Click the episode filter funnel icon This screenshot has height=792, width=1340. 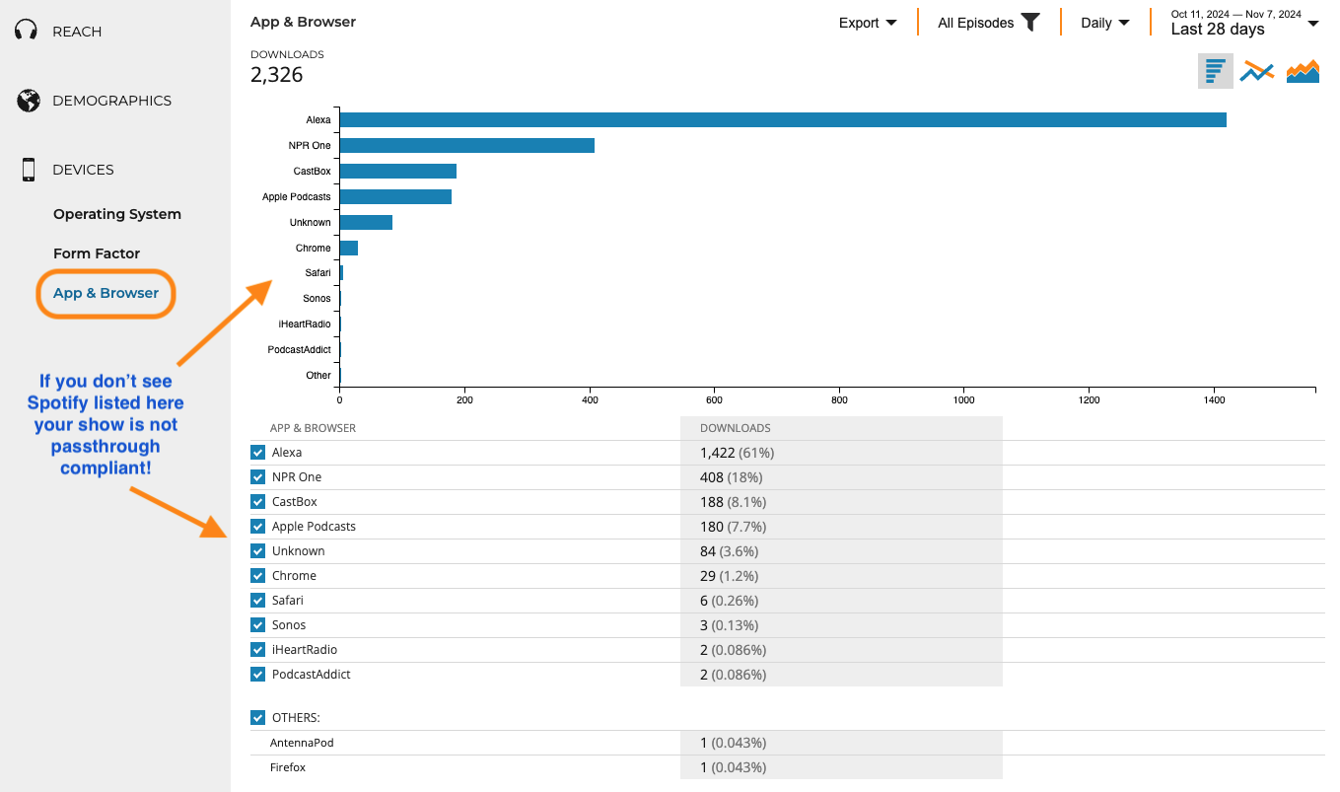(1030, 22)
